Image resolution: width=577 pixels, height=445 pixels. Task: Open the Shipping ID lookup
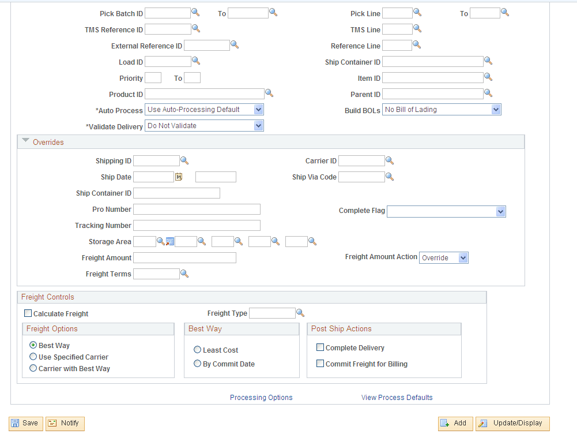click(185, 160)
